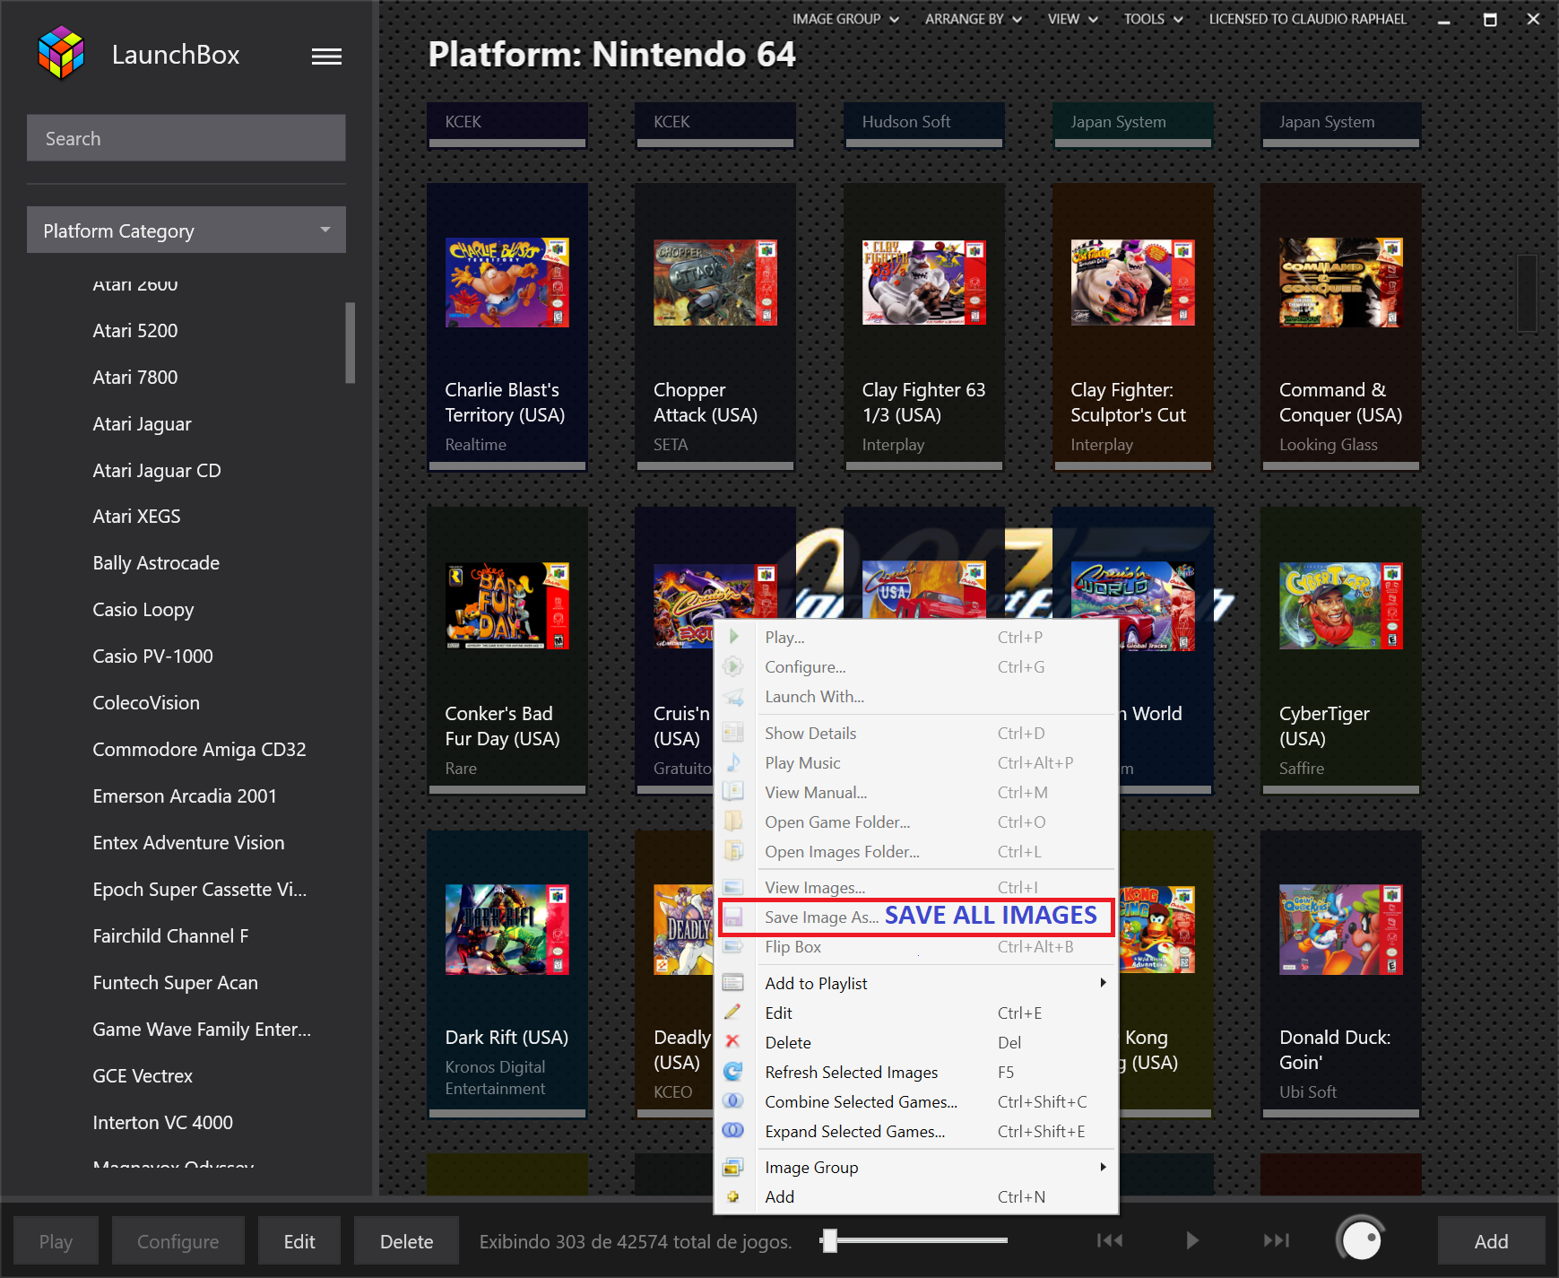This screenshot has height=1278, width=1559.
Task: Click the Add button at bottom right
Action: click(x=1491, y=1241)
